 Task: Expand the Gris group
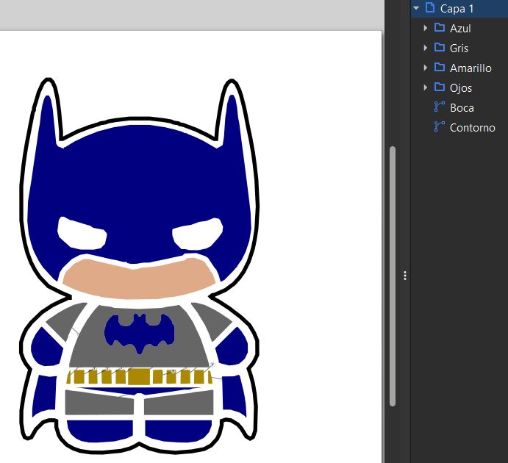pos(426,48)
